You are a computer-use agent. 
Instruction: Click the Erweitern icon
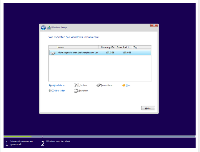76,91
